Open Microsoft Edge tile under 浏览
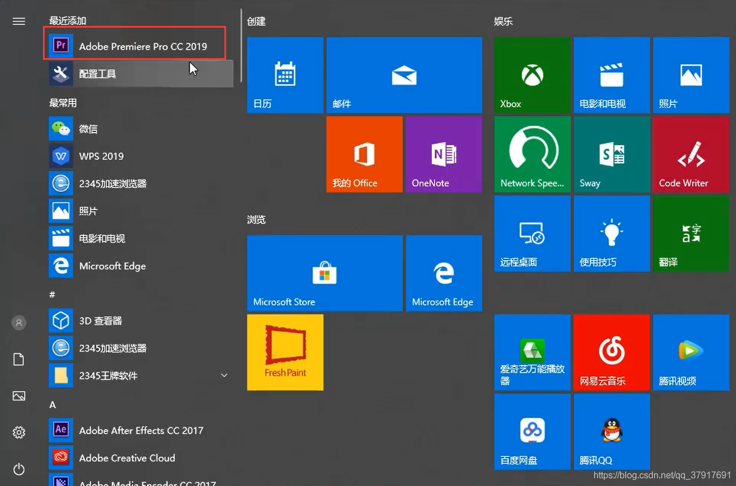Screen dimensions: 736x486 point(444,273)
